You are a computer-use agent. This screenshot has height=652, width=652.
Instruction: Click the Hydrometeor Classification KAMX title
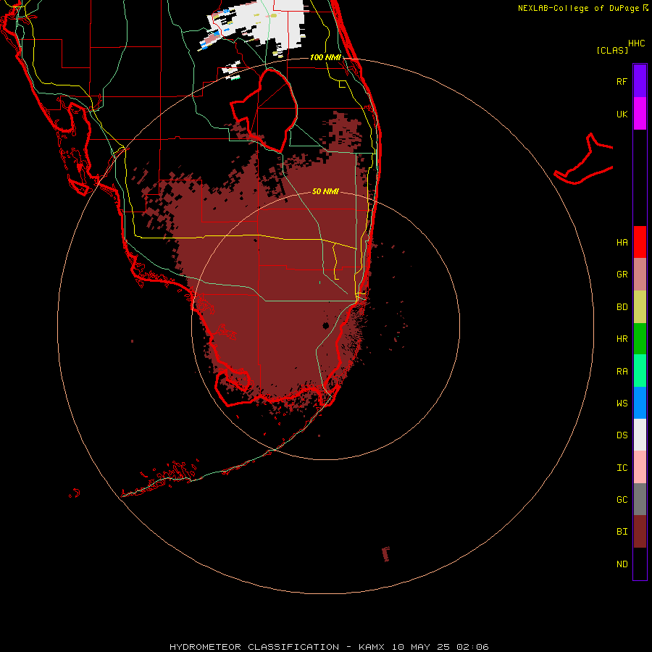coord(329,647)
